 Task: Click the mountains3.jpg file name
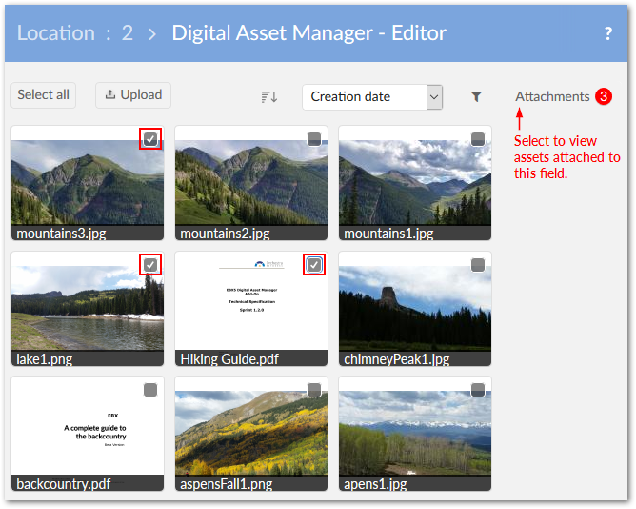click(x=61, y=234)
